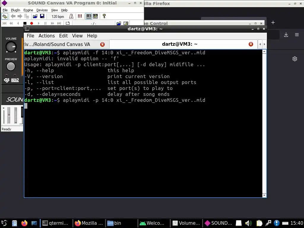Select the dartz@VM3: ~ terminal tab
This screenshot has width=304, height=228.
click(183, 44)
